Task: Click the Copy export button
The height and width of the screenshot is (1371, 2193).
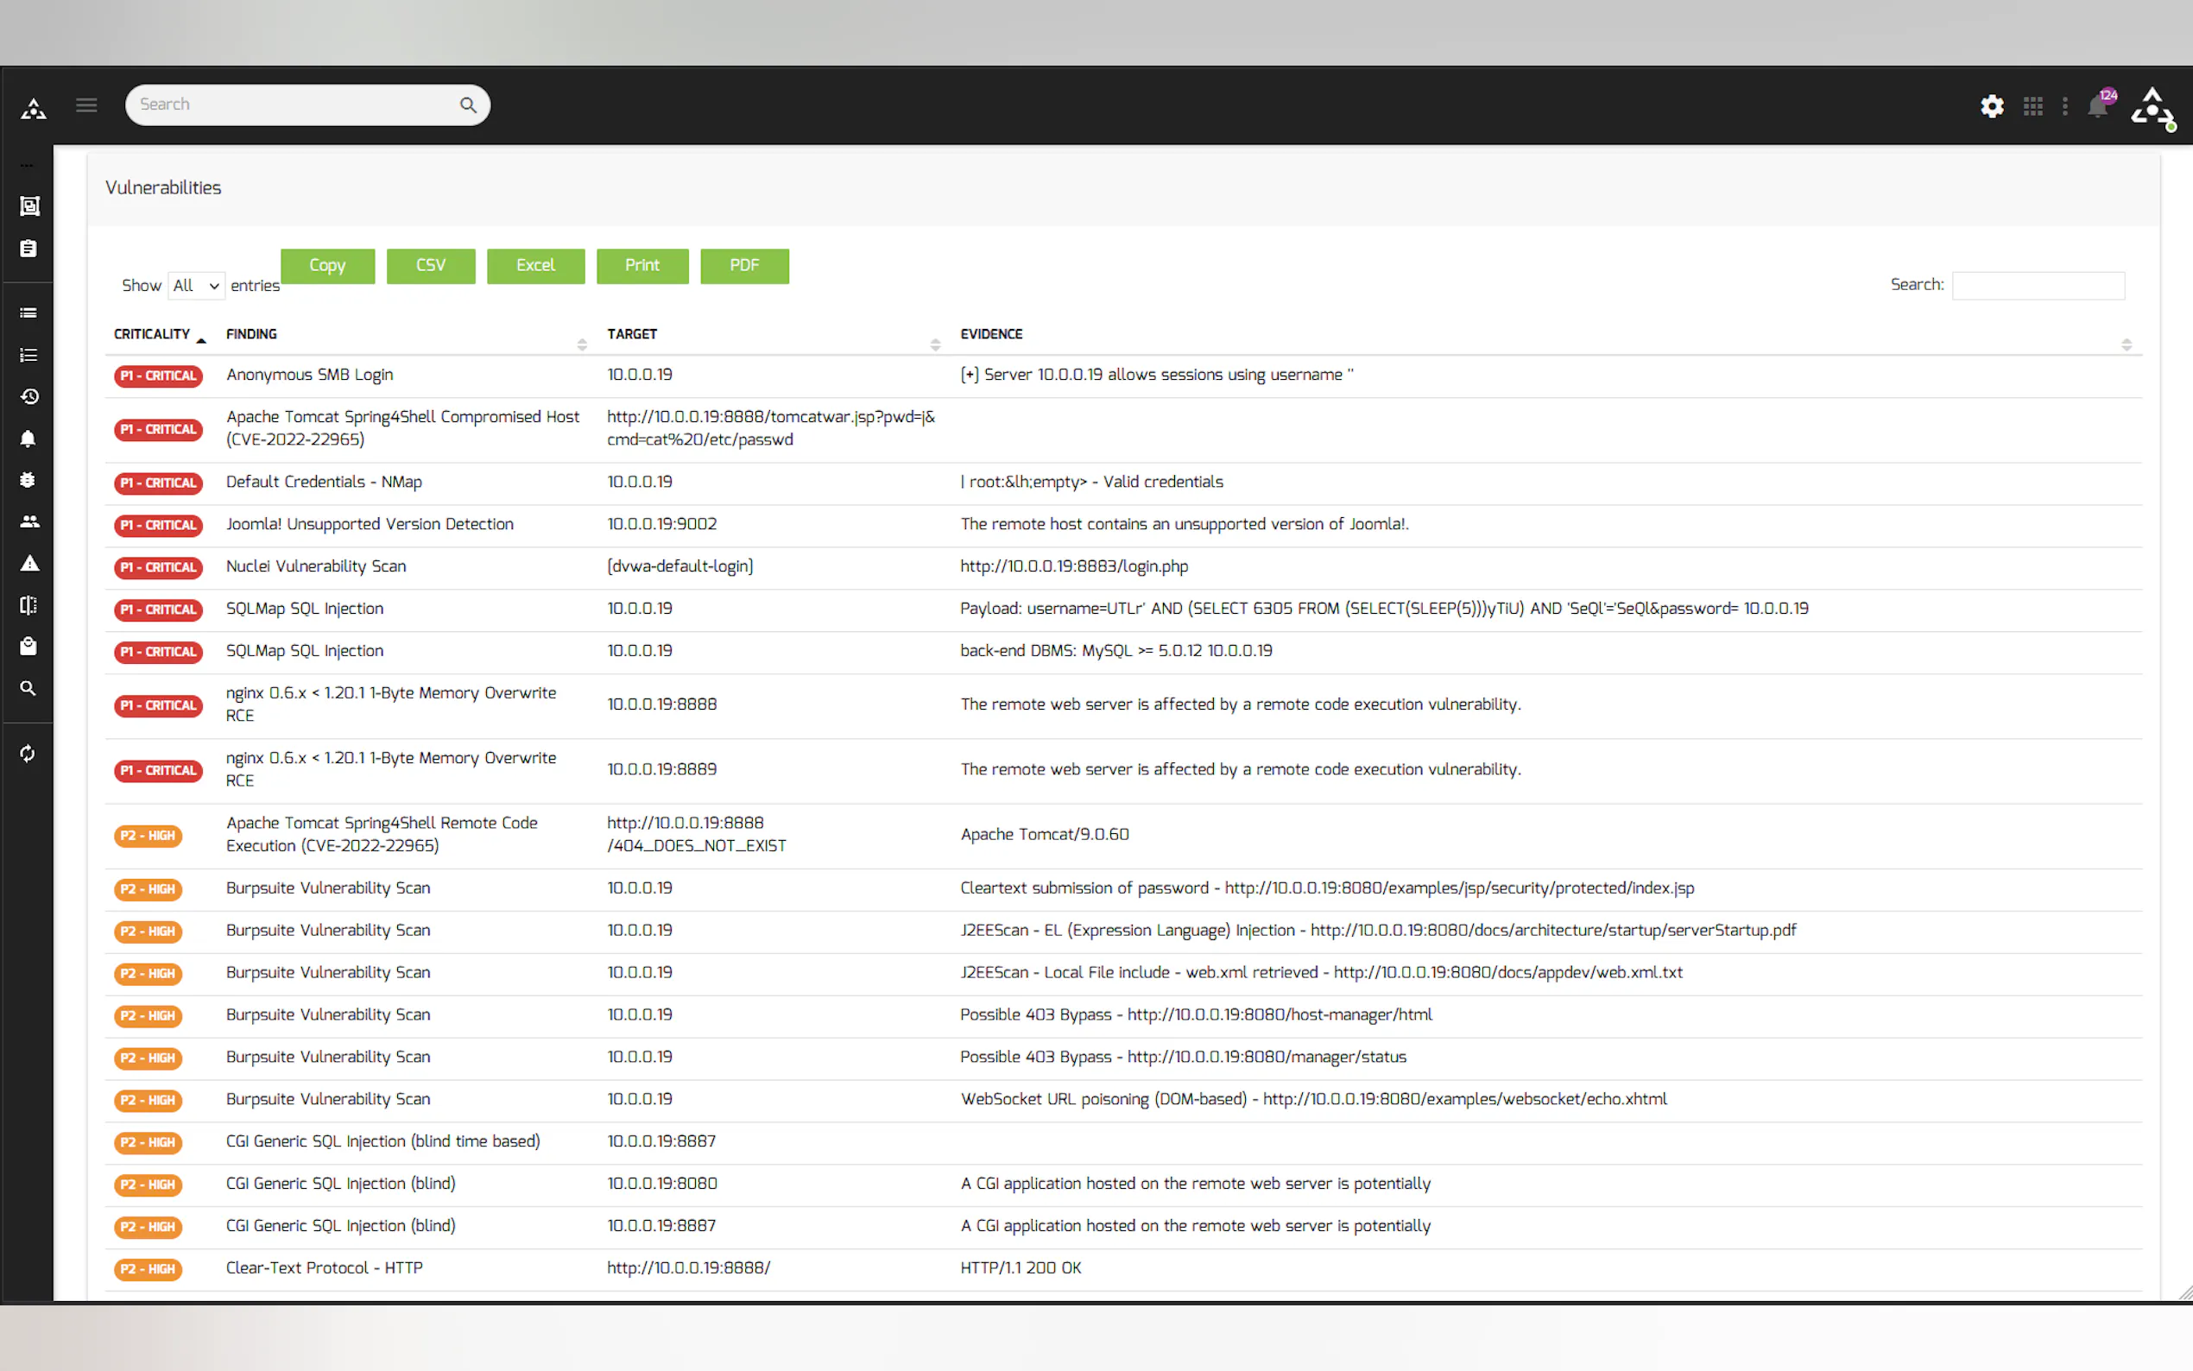Action: pyautogui.click(x=327, y=266)
